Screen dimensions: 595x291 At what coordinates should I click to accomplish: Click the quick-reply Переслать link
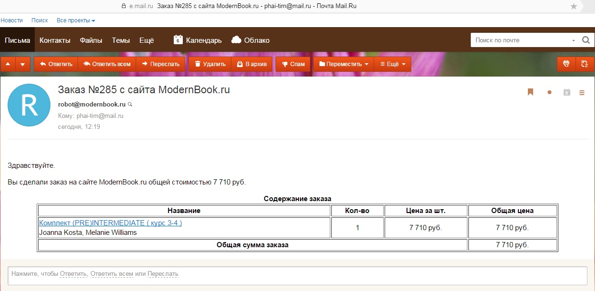(163, 274)
